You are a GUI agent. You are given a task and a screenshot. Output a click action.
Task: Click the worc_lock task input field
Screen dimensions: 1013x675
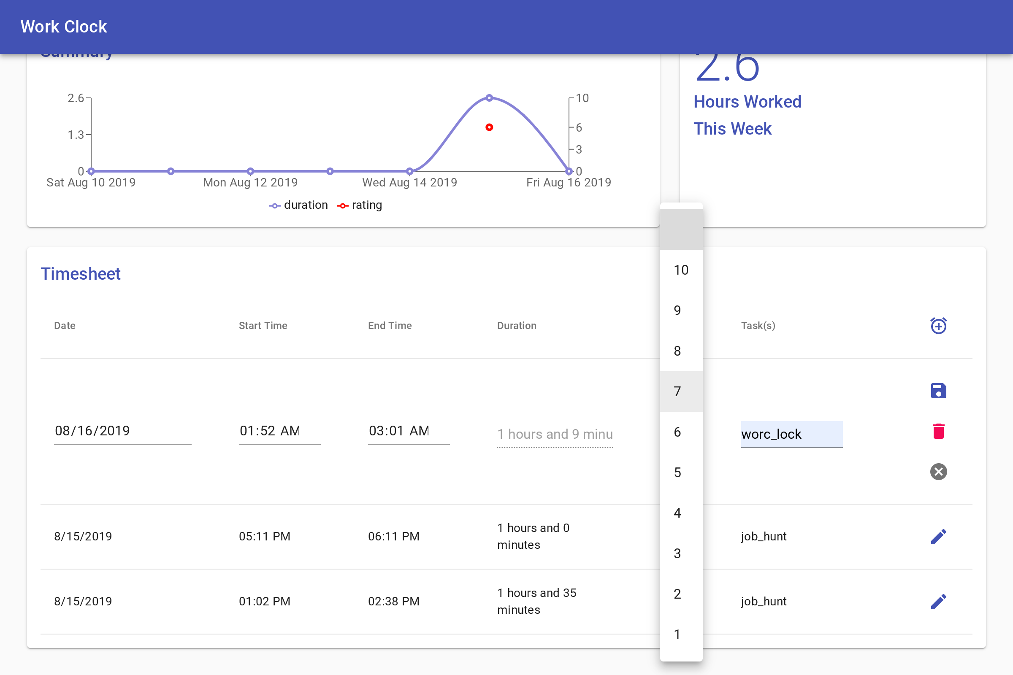click(791, 434)
